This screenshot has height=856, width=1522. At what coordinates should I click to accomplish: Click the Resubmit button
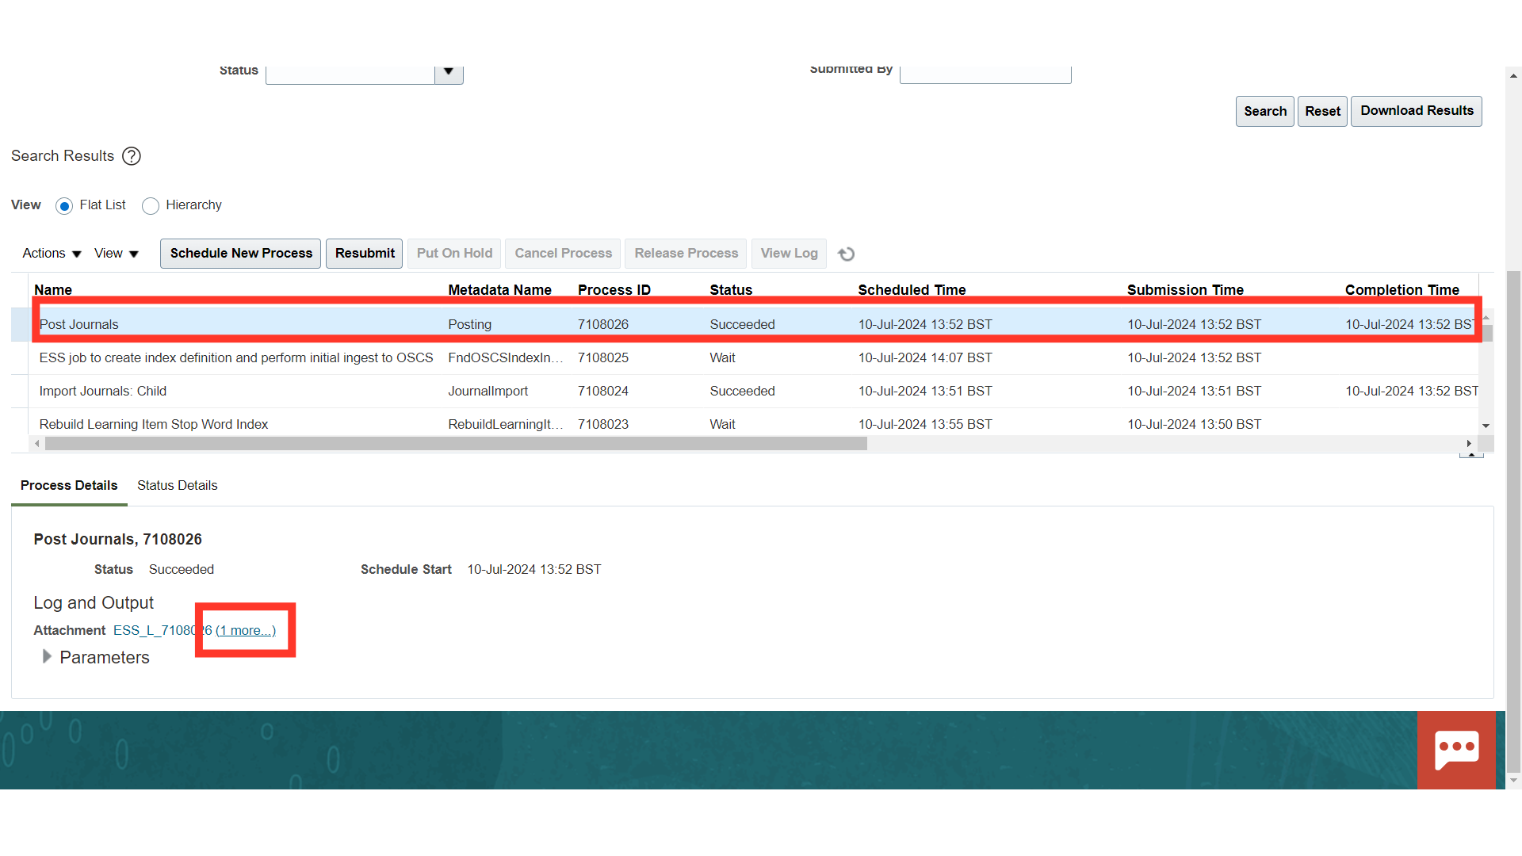coord(365,254)
